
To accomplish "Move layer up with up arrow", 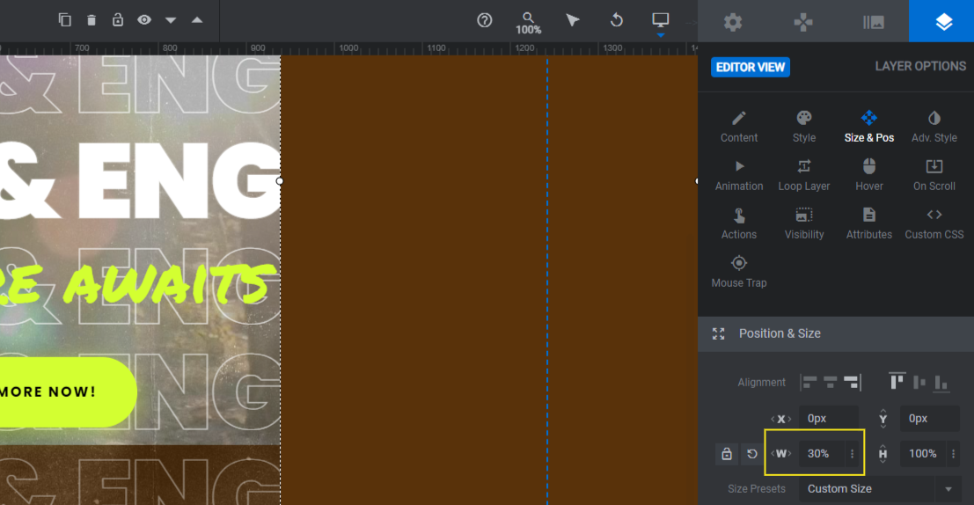I will (197, 20).
